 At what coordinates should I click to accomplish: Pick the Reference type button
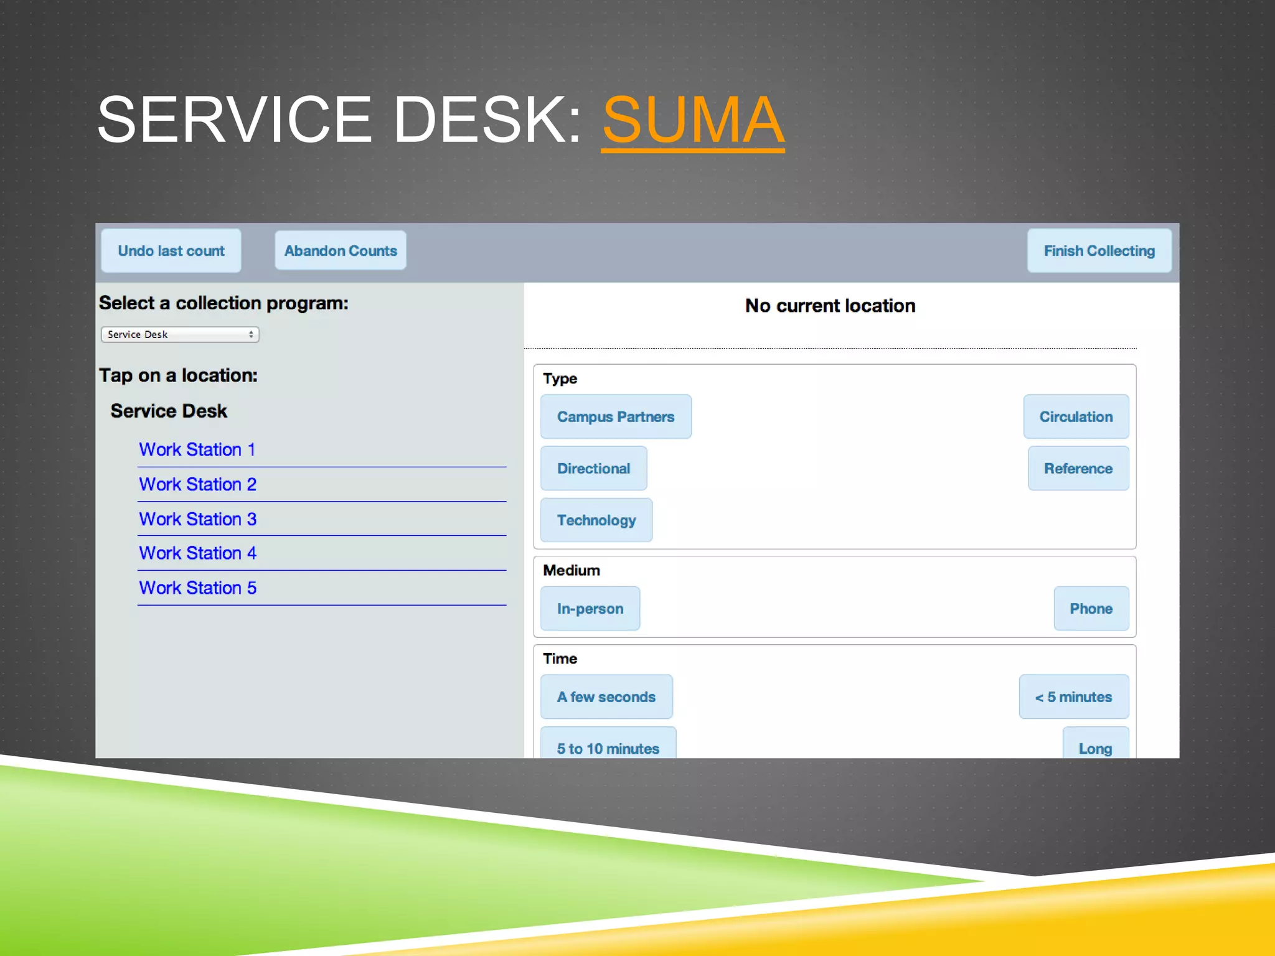pos(1078,468)
